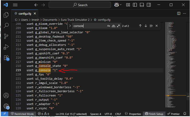Viewport: 190px width, 117px height.
Task: Click the remote window indicator in status bar
Action: click(x=5, y=114)
